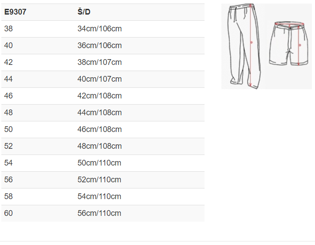Select the size 40 row label
Image resolution: width=315 pixels, height=245 pixels.
click(x=8, y=45)
